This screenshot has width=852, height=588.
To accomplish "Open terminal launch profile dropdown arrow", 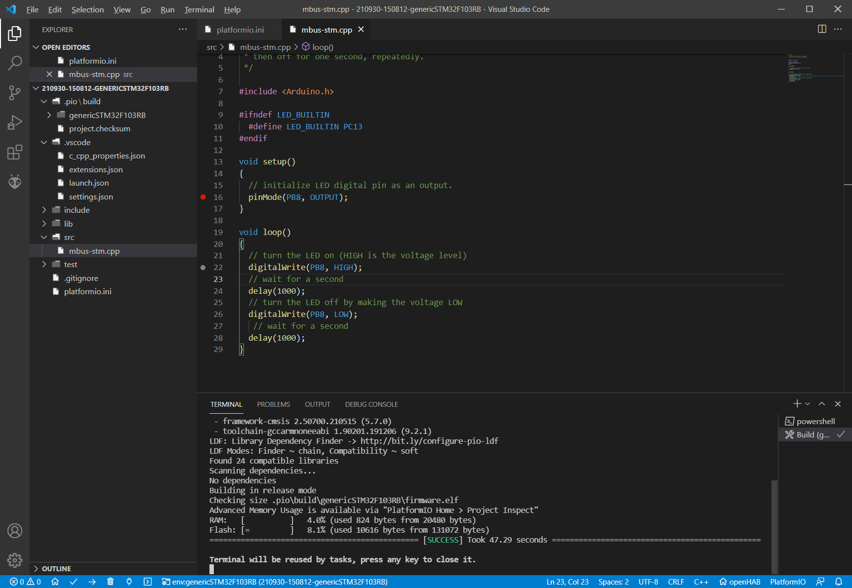I will coord(808,404).
